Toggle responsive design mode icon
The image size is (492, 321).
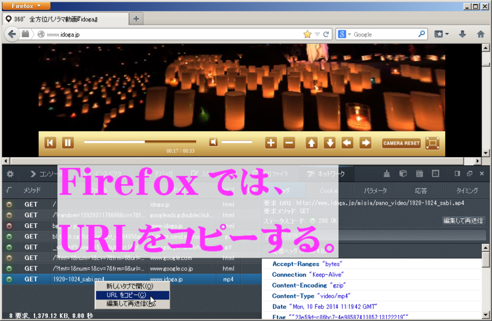435,174
